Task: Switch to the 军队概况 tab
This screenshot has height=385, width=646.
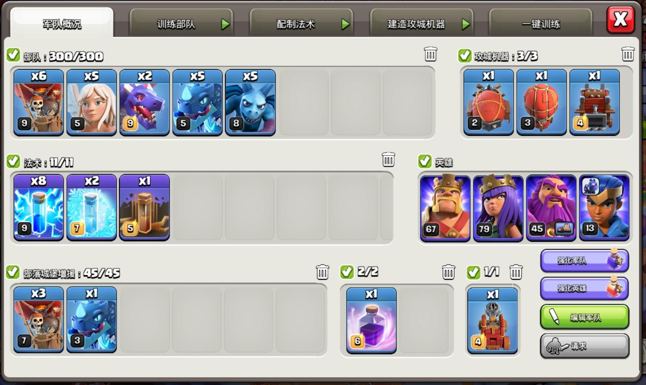Action: pos(62,23)
